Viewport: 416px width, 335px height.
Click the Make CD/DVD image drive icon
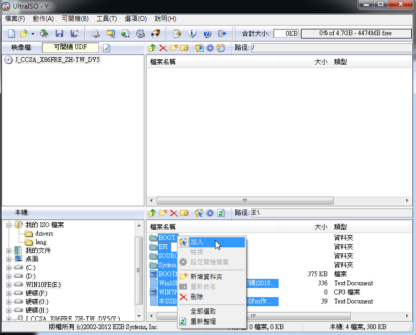click(96, 34)
